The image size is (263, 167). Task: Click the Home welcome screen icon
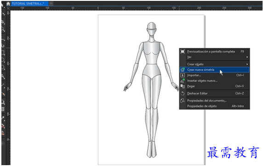tap(8, 4)
